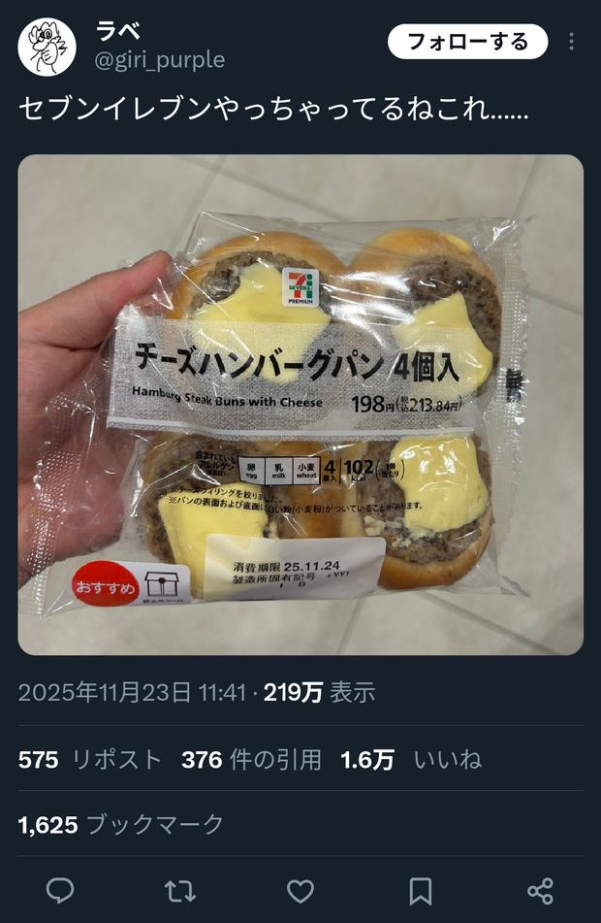Tap the おすすめ red sticker in photo

(x=105, y=587)
